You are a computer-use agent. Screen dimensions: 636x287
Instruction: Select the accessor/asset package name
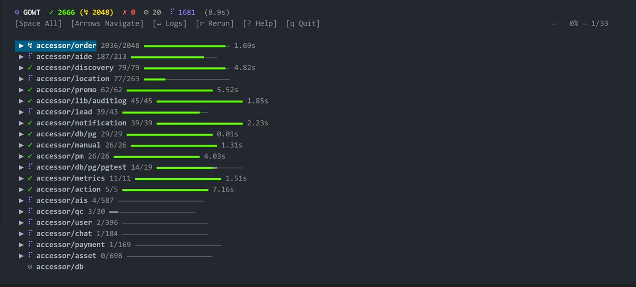tap(66, 256)
